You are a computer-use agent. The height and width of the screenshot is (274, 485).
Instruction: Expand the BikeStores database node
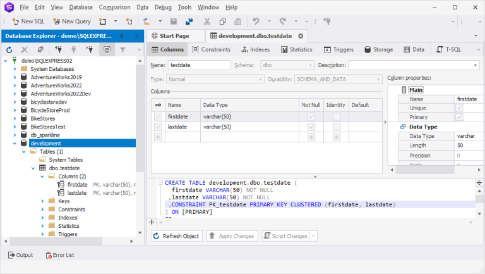click(x=15, y=118)
